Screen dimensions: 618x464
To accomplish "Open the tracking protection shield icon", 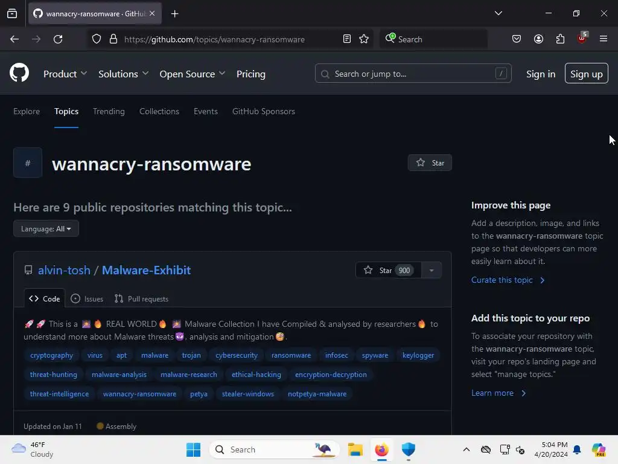I will pyautogui.click(x=97, y=39).
